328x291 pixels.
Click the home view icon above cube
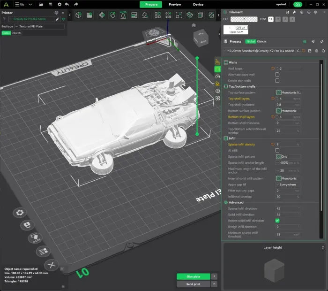(x=194, y=25)
